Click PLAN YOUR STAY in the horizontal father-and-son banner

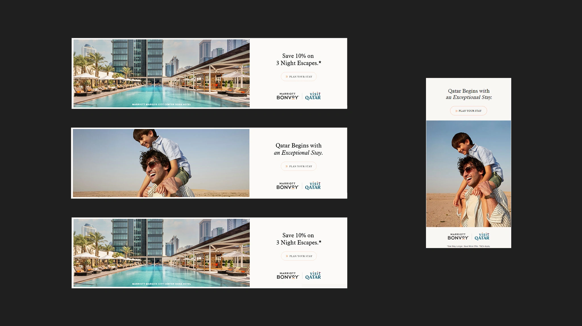click(299, 166)
